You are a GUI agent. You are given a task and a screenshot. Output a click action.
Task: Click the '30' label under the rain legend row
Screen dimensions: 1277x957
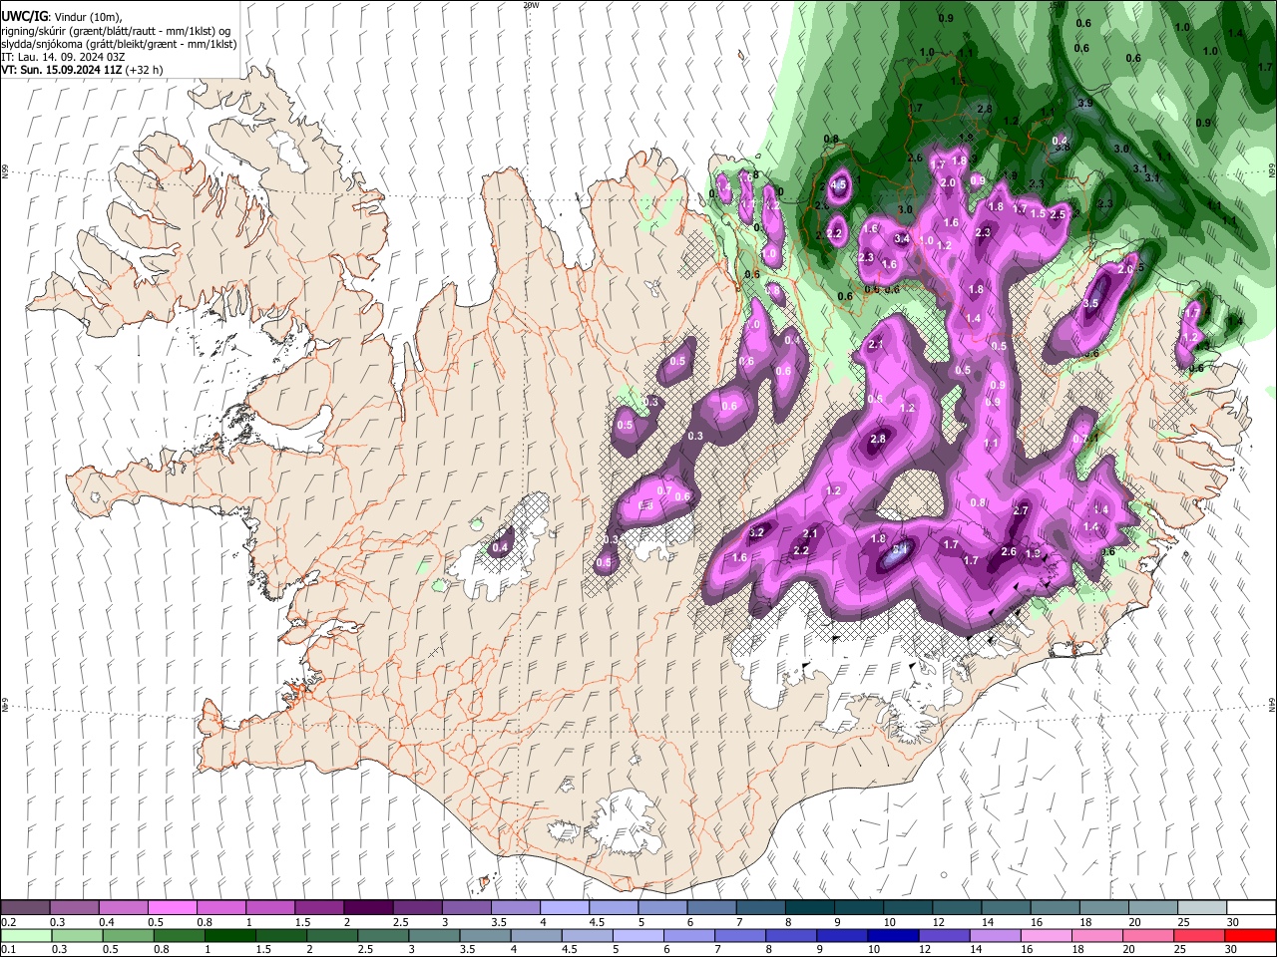coord(1231,949)
